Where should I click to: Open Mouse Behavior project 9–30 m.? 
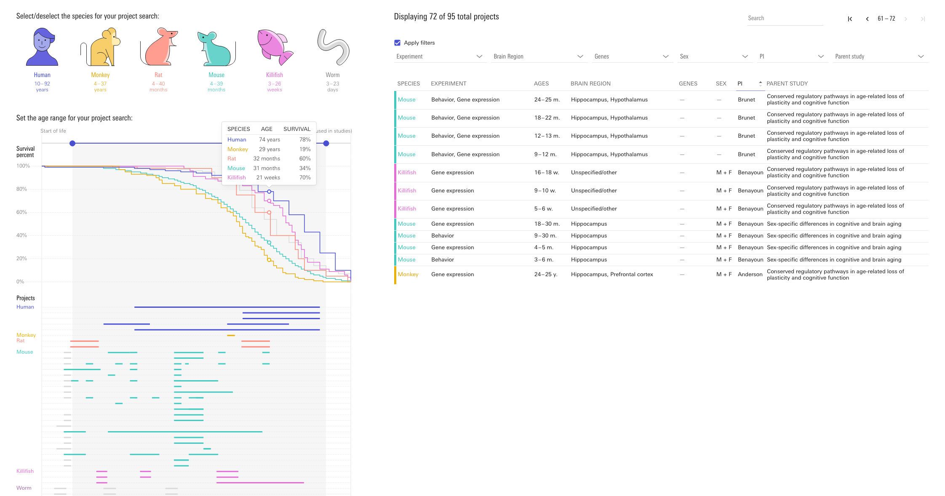tap(661, 236)
